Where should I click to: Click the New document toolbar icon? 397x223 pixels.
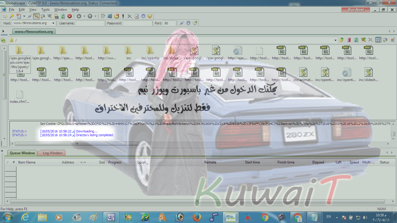[x=19, y=16]
